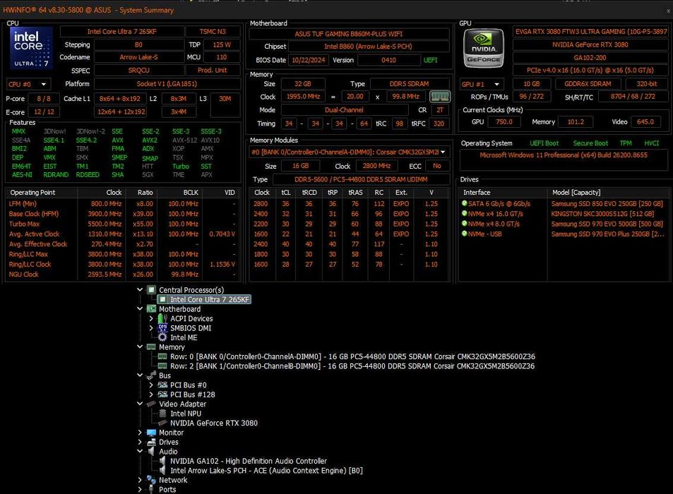Image resolution: width=673 pixels, height=494 pixels.
Task: Click the Samsung SSD 850 EVO drive row
Action: click(x=563, y=204)
